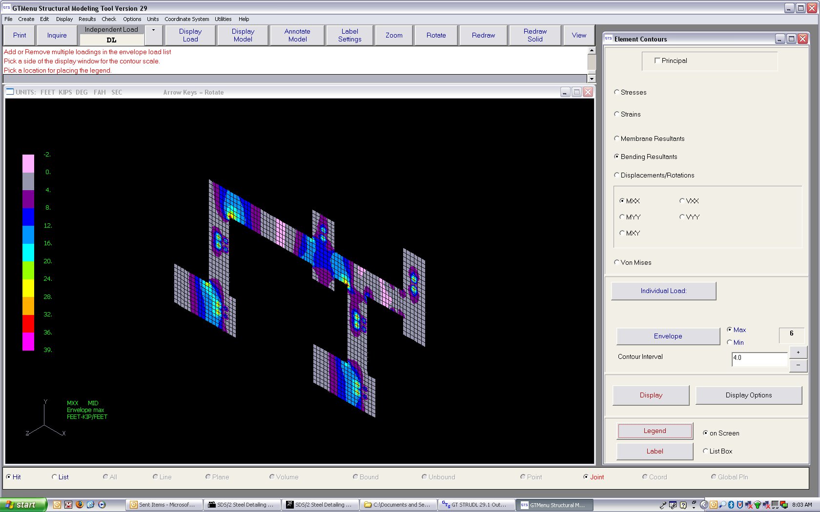Switch to GT STRUDL 29.1 Output taskbar item
Viewport: 820px width, 512px height.
coord(476,505)
